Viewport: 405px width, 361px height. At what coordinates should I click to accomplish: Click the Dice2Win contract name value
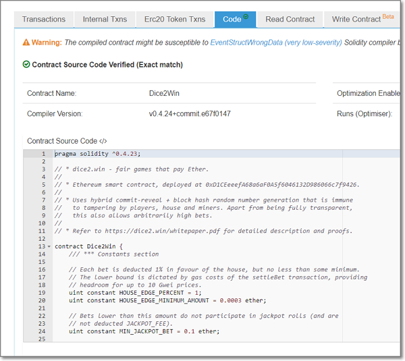pos(165,93)
